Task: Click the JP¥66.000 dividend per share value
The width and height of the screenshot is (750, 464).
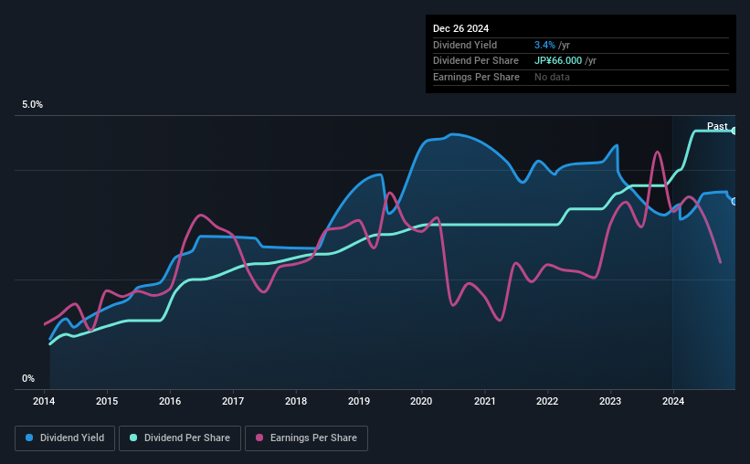Action: click(x=558, y=61)
